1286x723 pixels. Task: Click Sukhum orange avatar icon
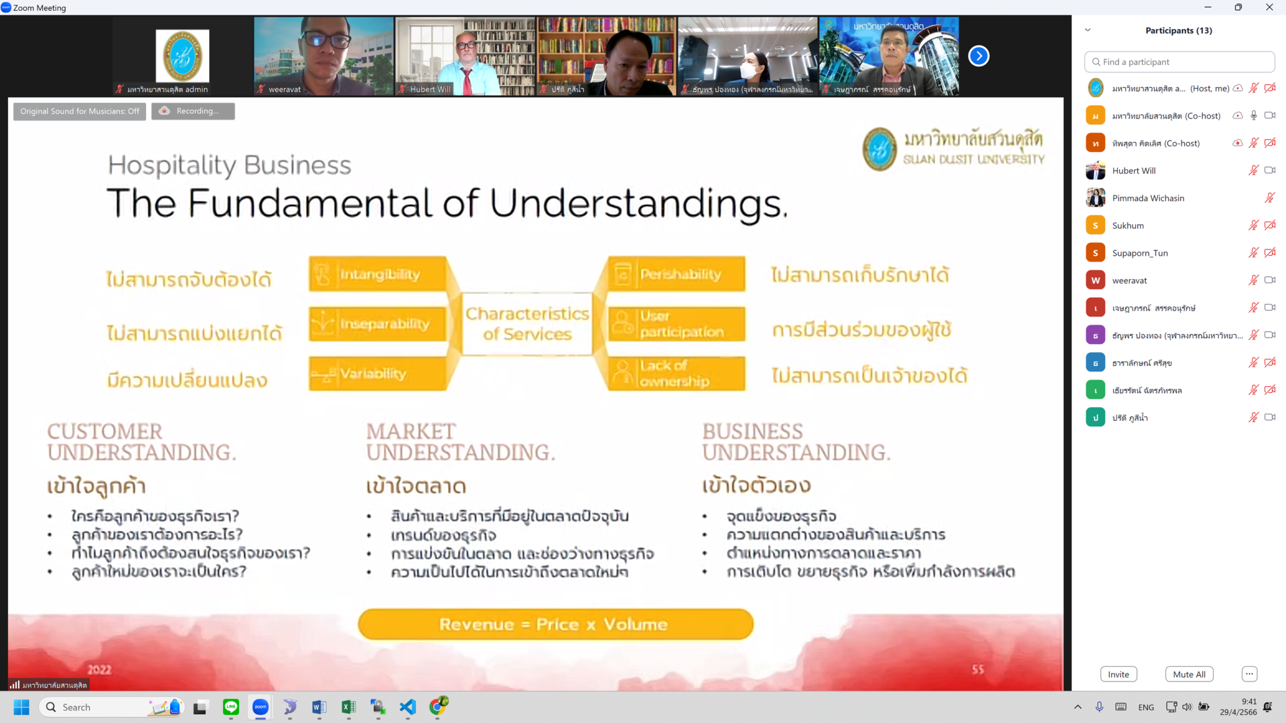pos(1095,226)
